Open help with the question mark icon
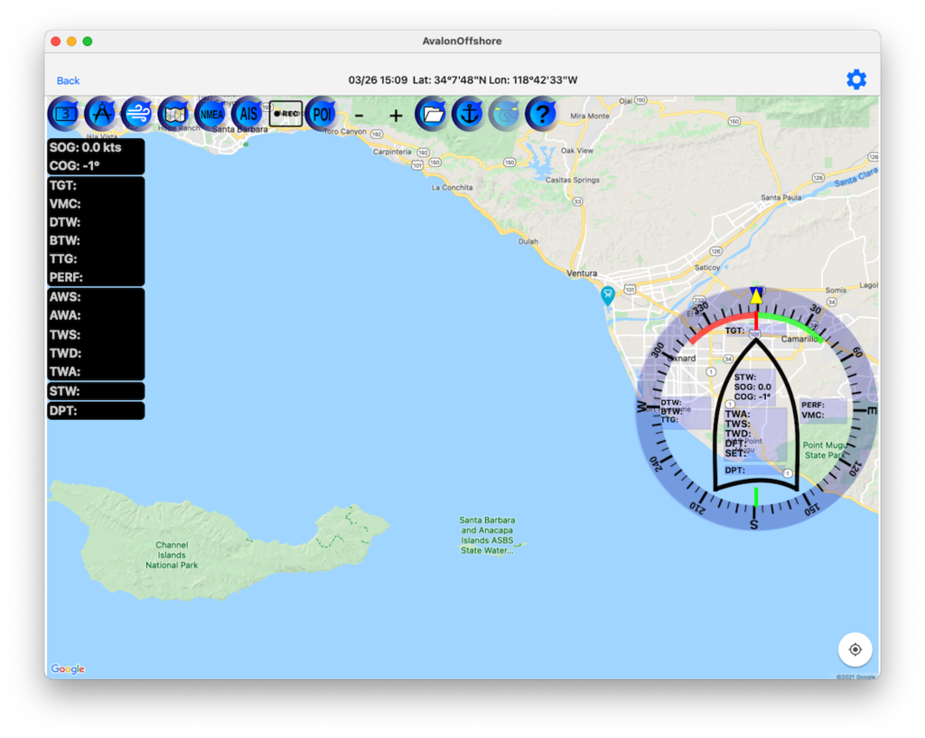Screen dimensions: 925x738 [542, 113]
